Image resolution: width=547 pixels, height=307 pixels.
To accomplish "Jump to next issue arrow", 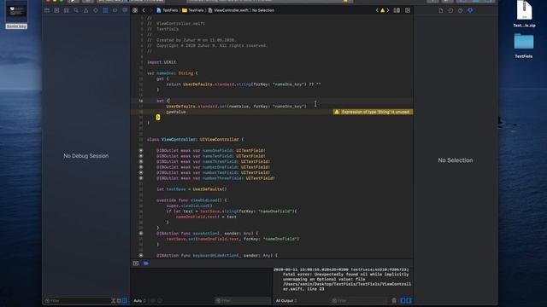I will (387, 10).
